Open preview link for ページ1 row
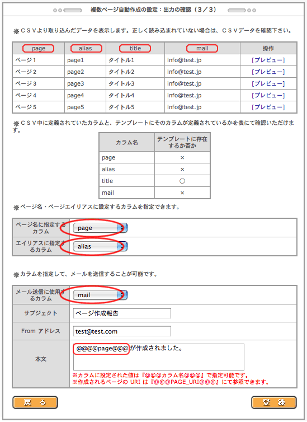Screen dimensions: 307x422 point(268,60)
